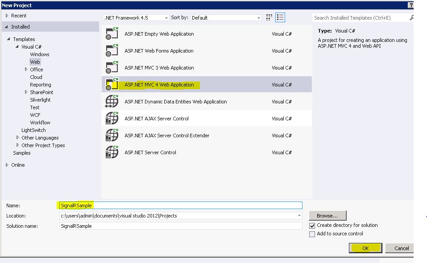Switch to medium icons list view
Viewport: 427px width, 263px height.
(280, 18)
